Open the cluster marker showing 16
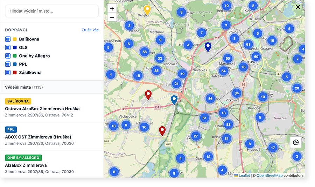 (x=272, y=40)
